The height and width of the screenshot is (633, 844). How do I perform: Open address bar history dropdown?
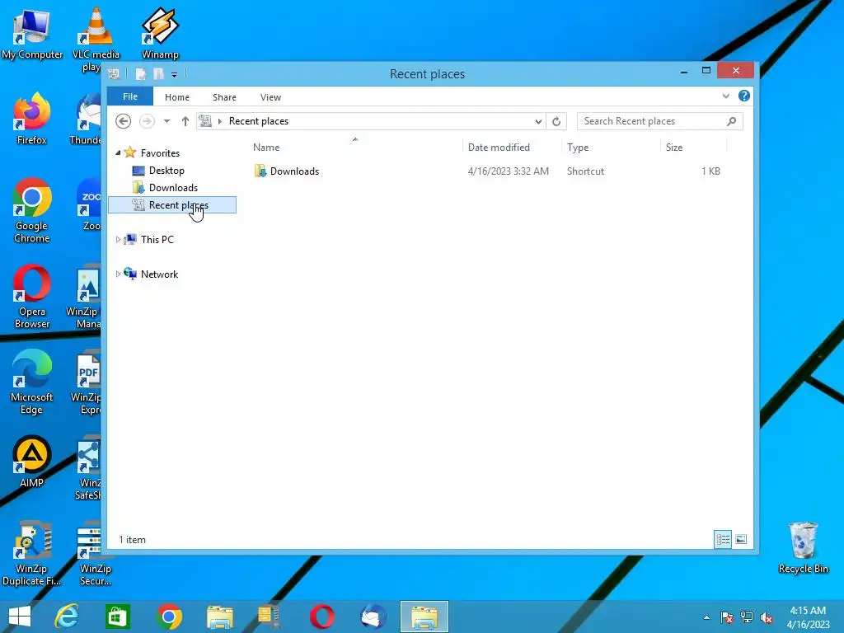pyautogui.click(x=538, y=122)
